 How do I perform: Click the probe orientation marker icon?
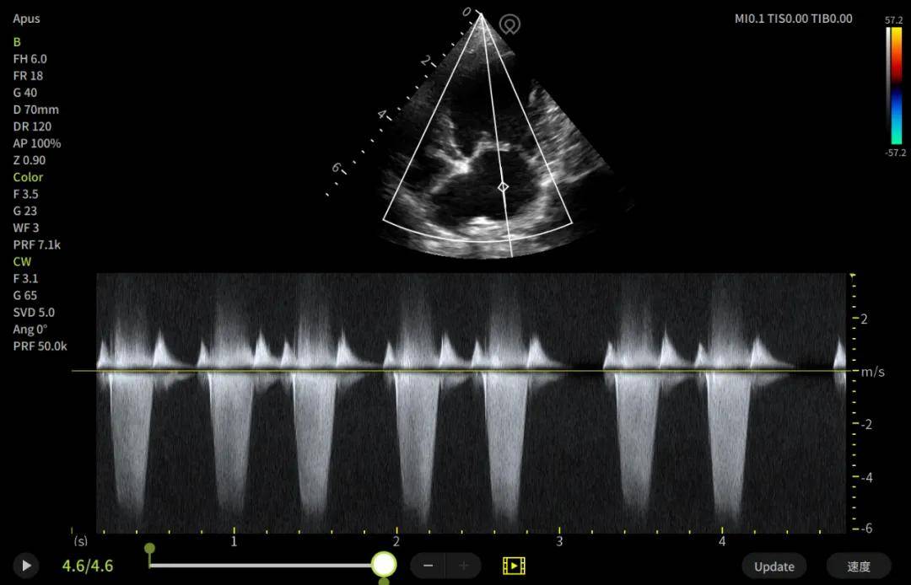[x=509, y=25]
